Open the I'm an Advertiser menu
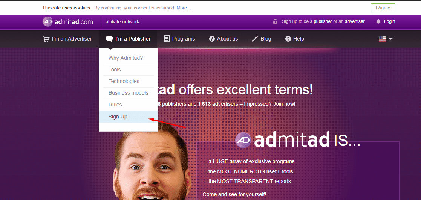Screen dimensions: 421x200 [x=67, y=39]
